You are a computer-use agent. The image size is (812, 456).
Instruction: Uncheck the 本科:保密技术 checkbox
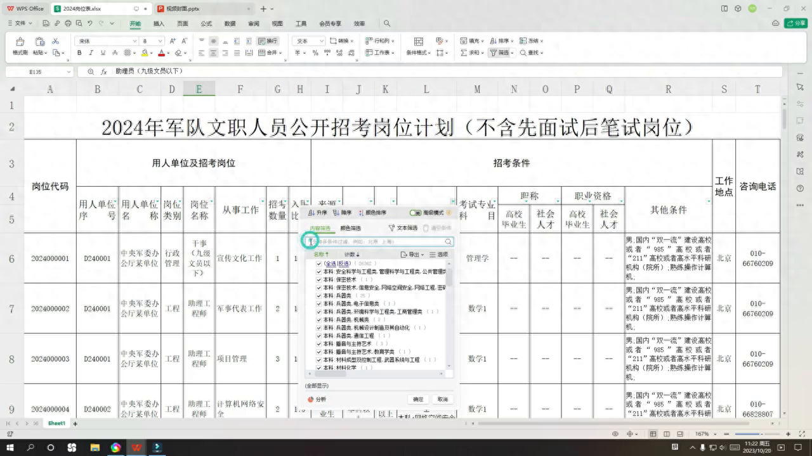pyautogui.click(x=319, y=279)
